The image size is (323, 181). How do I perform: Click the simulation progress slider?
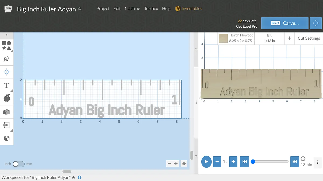(x=271, y=162)
